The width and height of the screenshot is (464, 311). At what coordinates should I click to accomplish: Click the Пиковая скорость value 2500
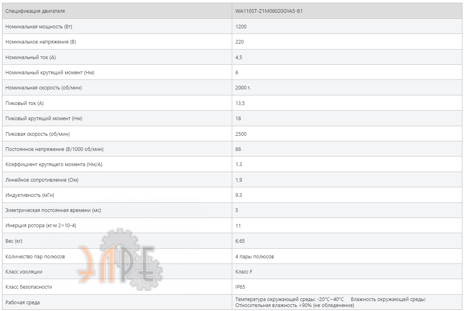[241, 134]
